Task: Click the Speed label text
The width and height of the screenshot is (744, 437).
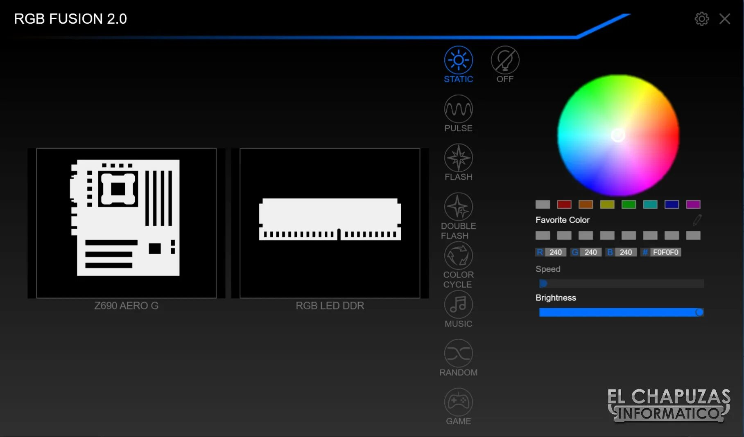Action: 547,269
